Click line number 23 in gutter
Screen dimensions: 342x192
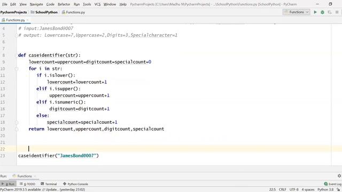pos(3,156)
